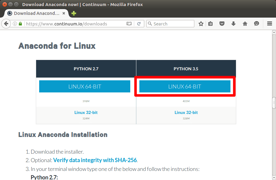Download Python 2.7 Linux 64-bit installer

point(85,86)
